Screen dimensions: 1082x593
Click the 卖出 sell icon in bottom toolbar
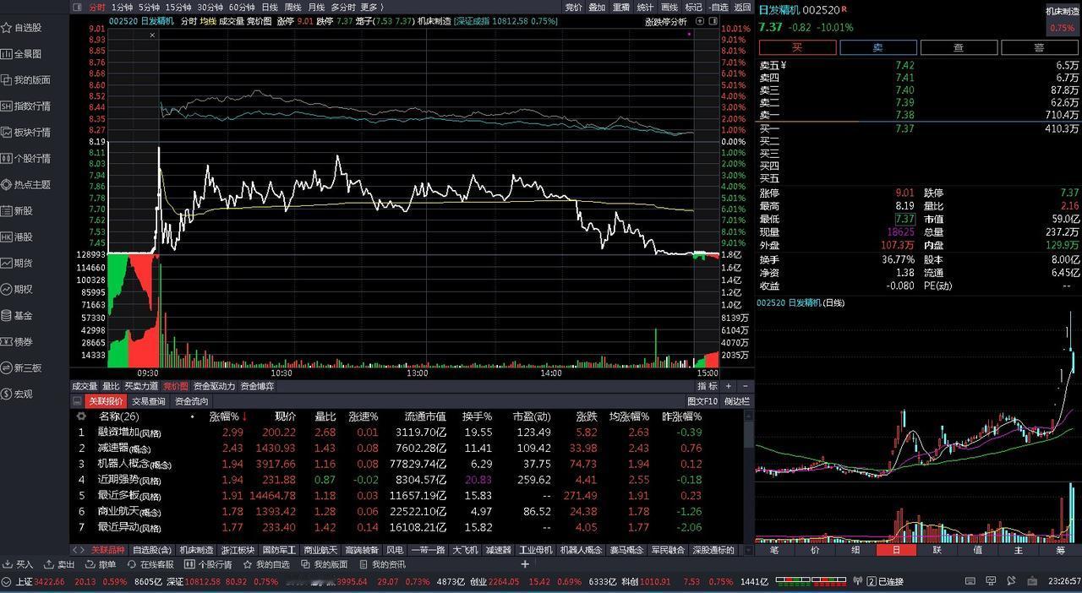59,564
